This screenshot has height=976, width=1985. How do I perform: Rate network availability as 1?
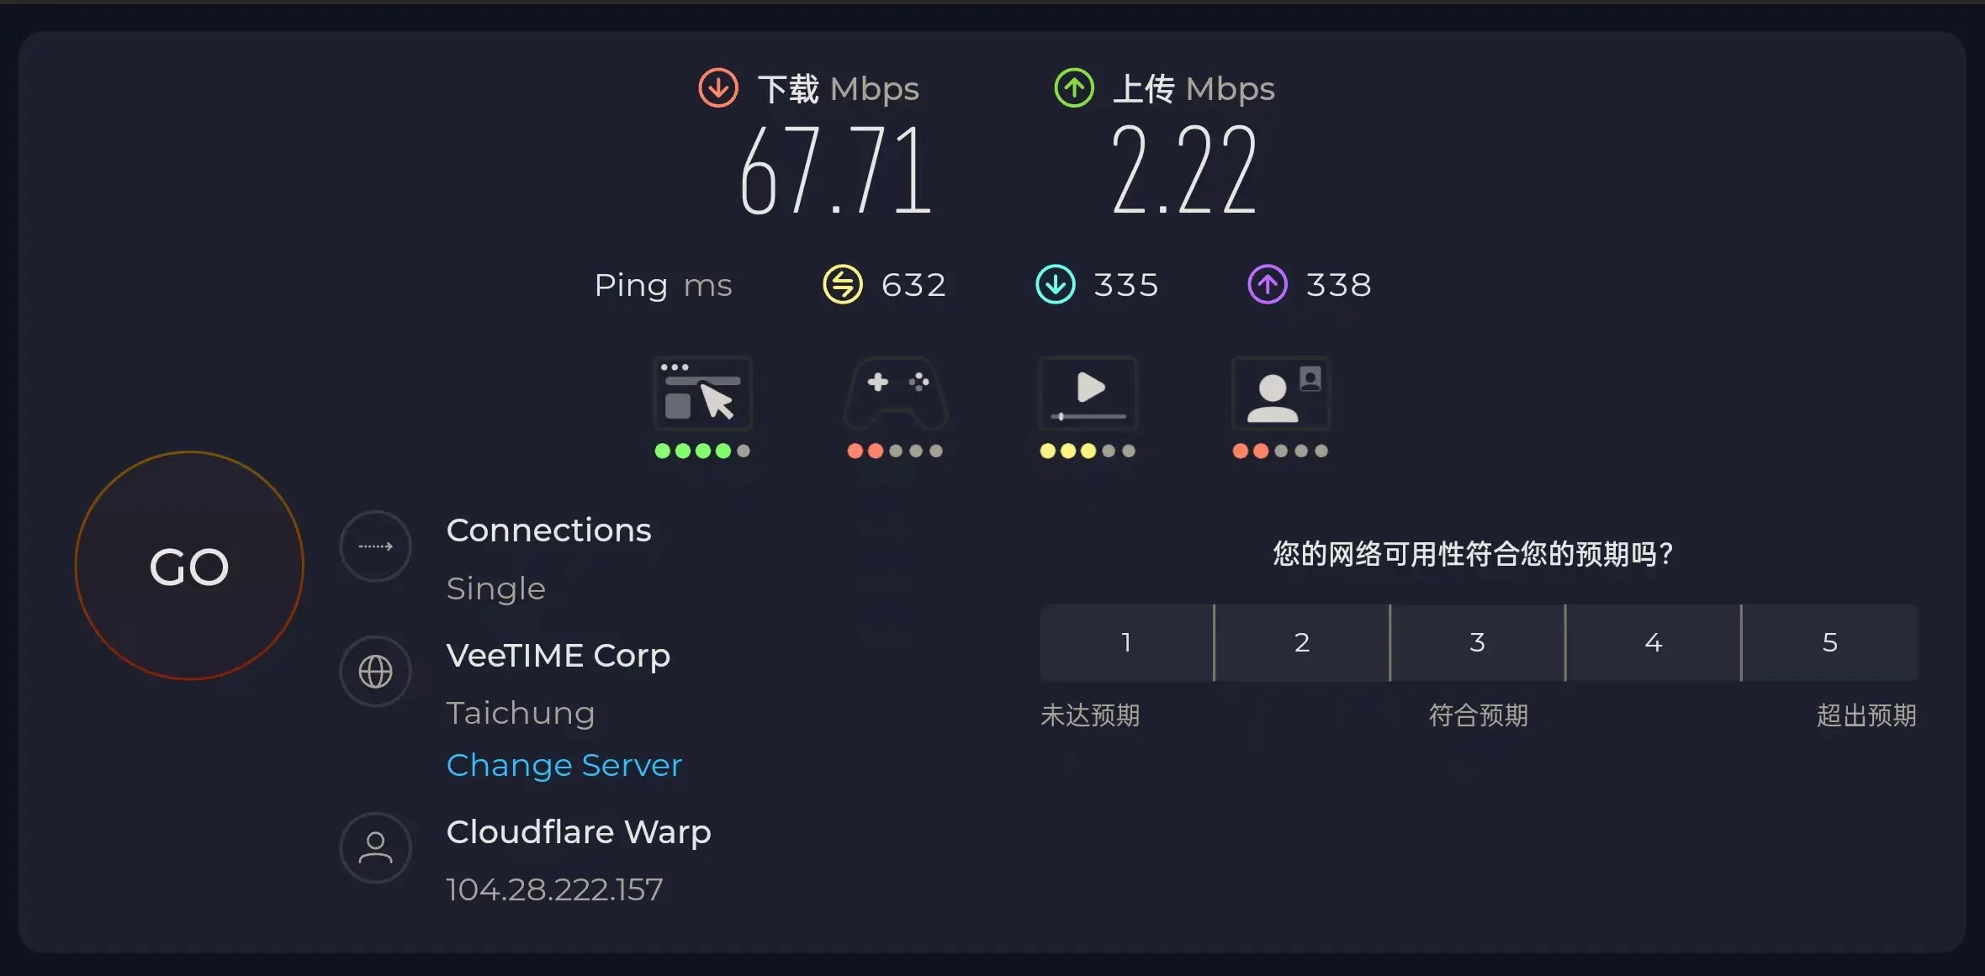[1126, 643]
